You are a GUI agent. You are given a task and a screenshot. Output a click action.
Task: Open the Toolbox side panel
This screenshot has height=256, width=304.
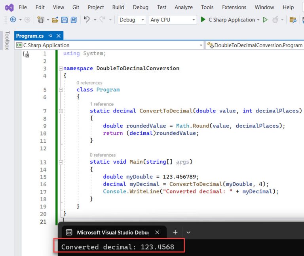coord(7,40)
